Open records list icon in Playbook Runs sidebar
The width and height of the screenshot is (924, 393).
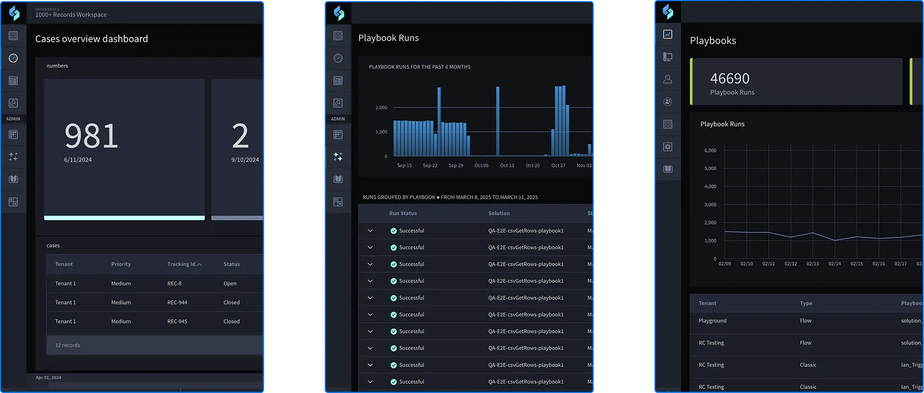coord(338,80)
